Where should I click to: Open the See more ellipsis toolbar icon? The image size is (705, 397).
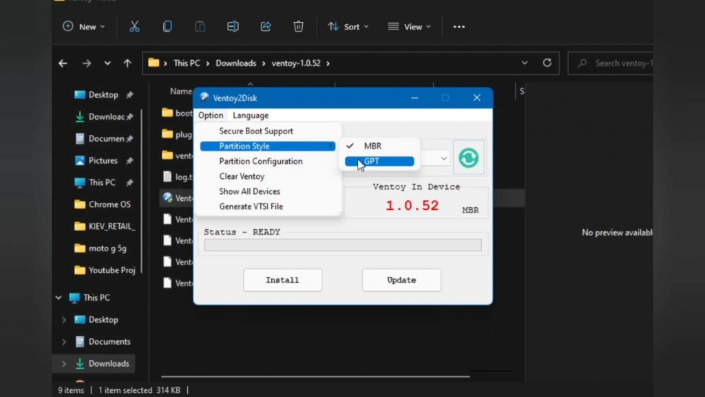tap(459, 26)
